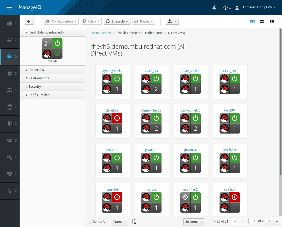Click the page number input field

tap(253, 221)
